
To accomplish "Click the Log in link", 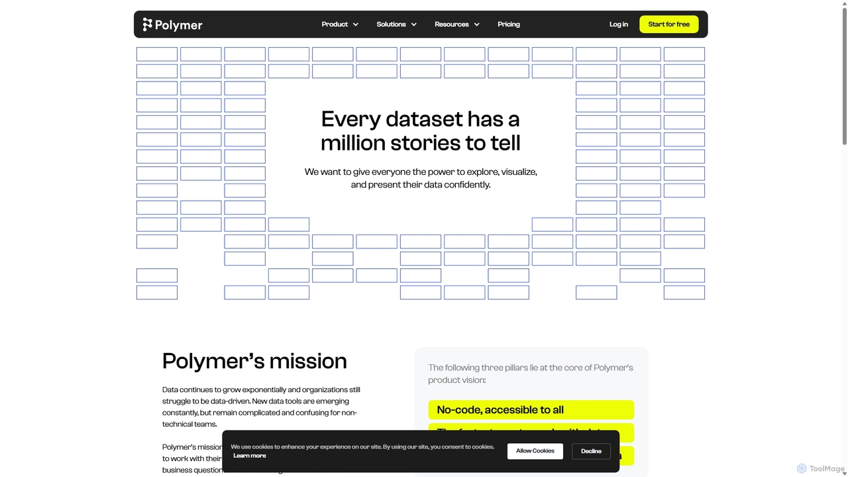I will click(x=619, y=25).
